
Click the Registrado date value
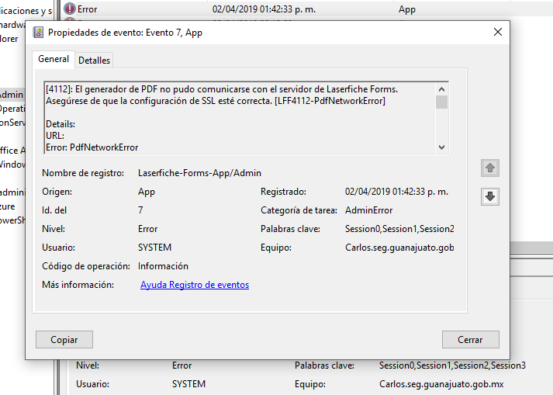click(396, 192)
